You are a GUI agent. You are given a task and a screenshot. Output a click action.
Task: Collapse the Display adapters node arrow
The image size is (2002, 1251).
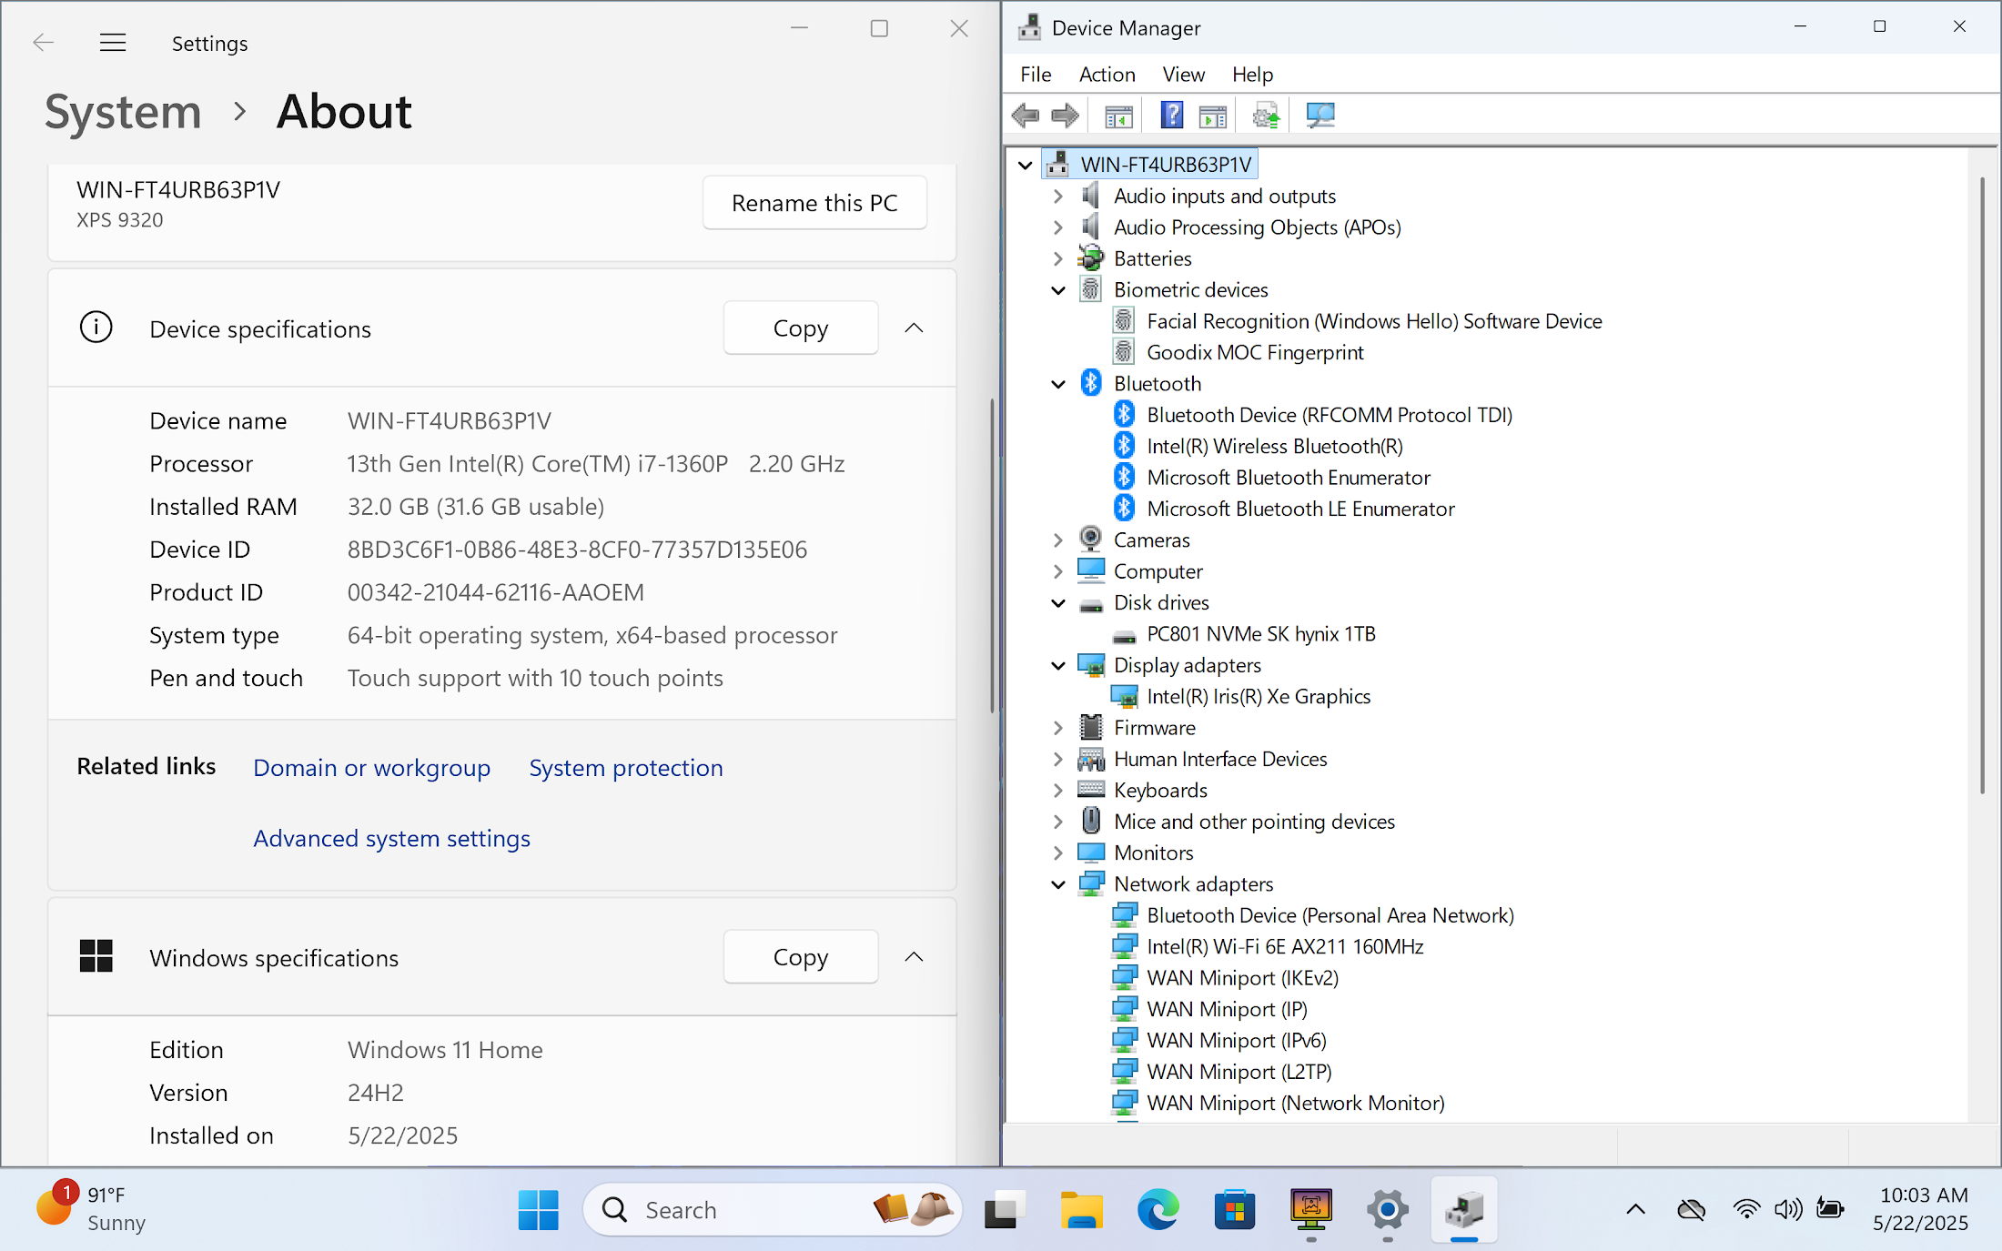[1057, 666]
